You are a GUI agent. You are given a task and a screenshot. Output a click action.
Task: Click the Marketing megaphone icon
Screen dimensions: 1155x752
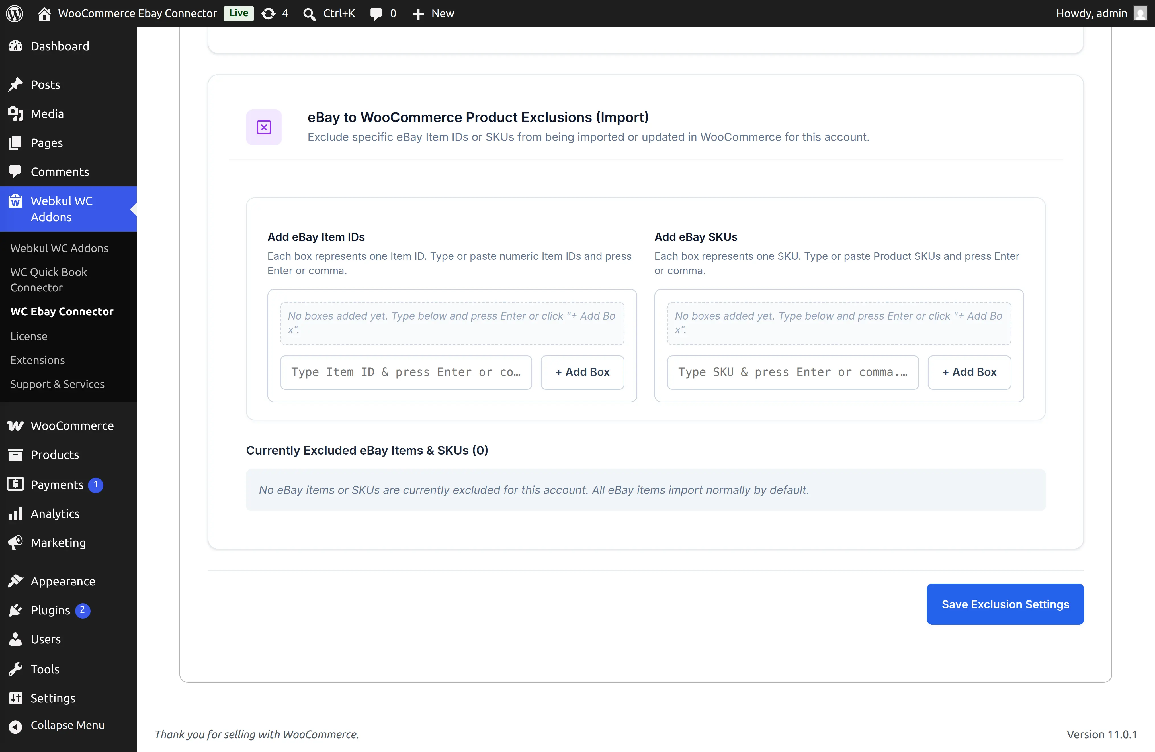click(x=16, y=542)
